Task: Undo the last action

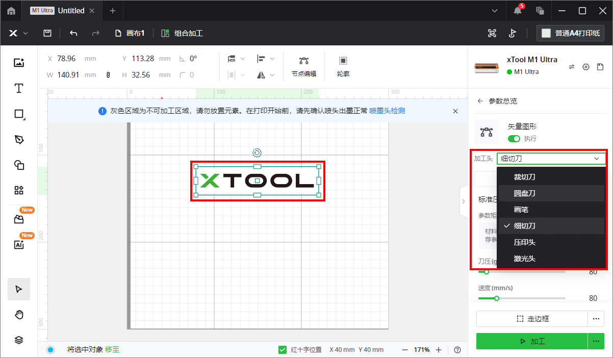Action: coord(73,33)
